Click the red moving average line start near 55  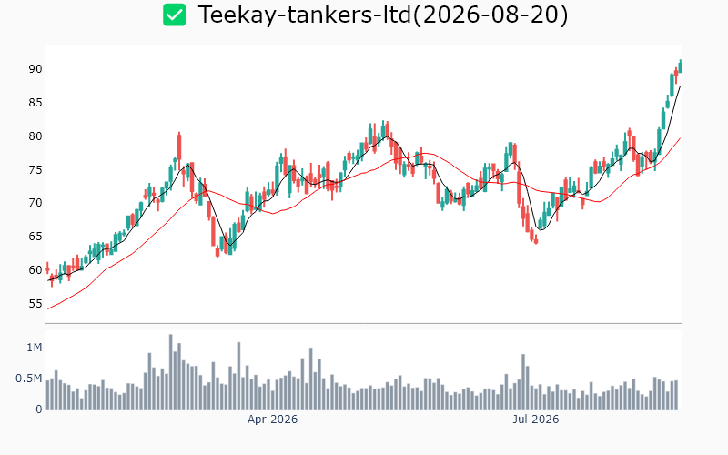(x=48, y=308)
